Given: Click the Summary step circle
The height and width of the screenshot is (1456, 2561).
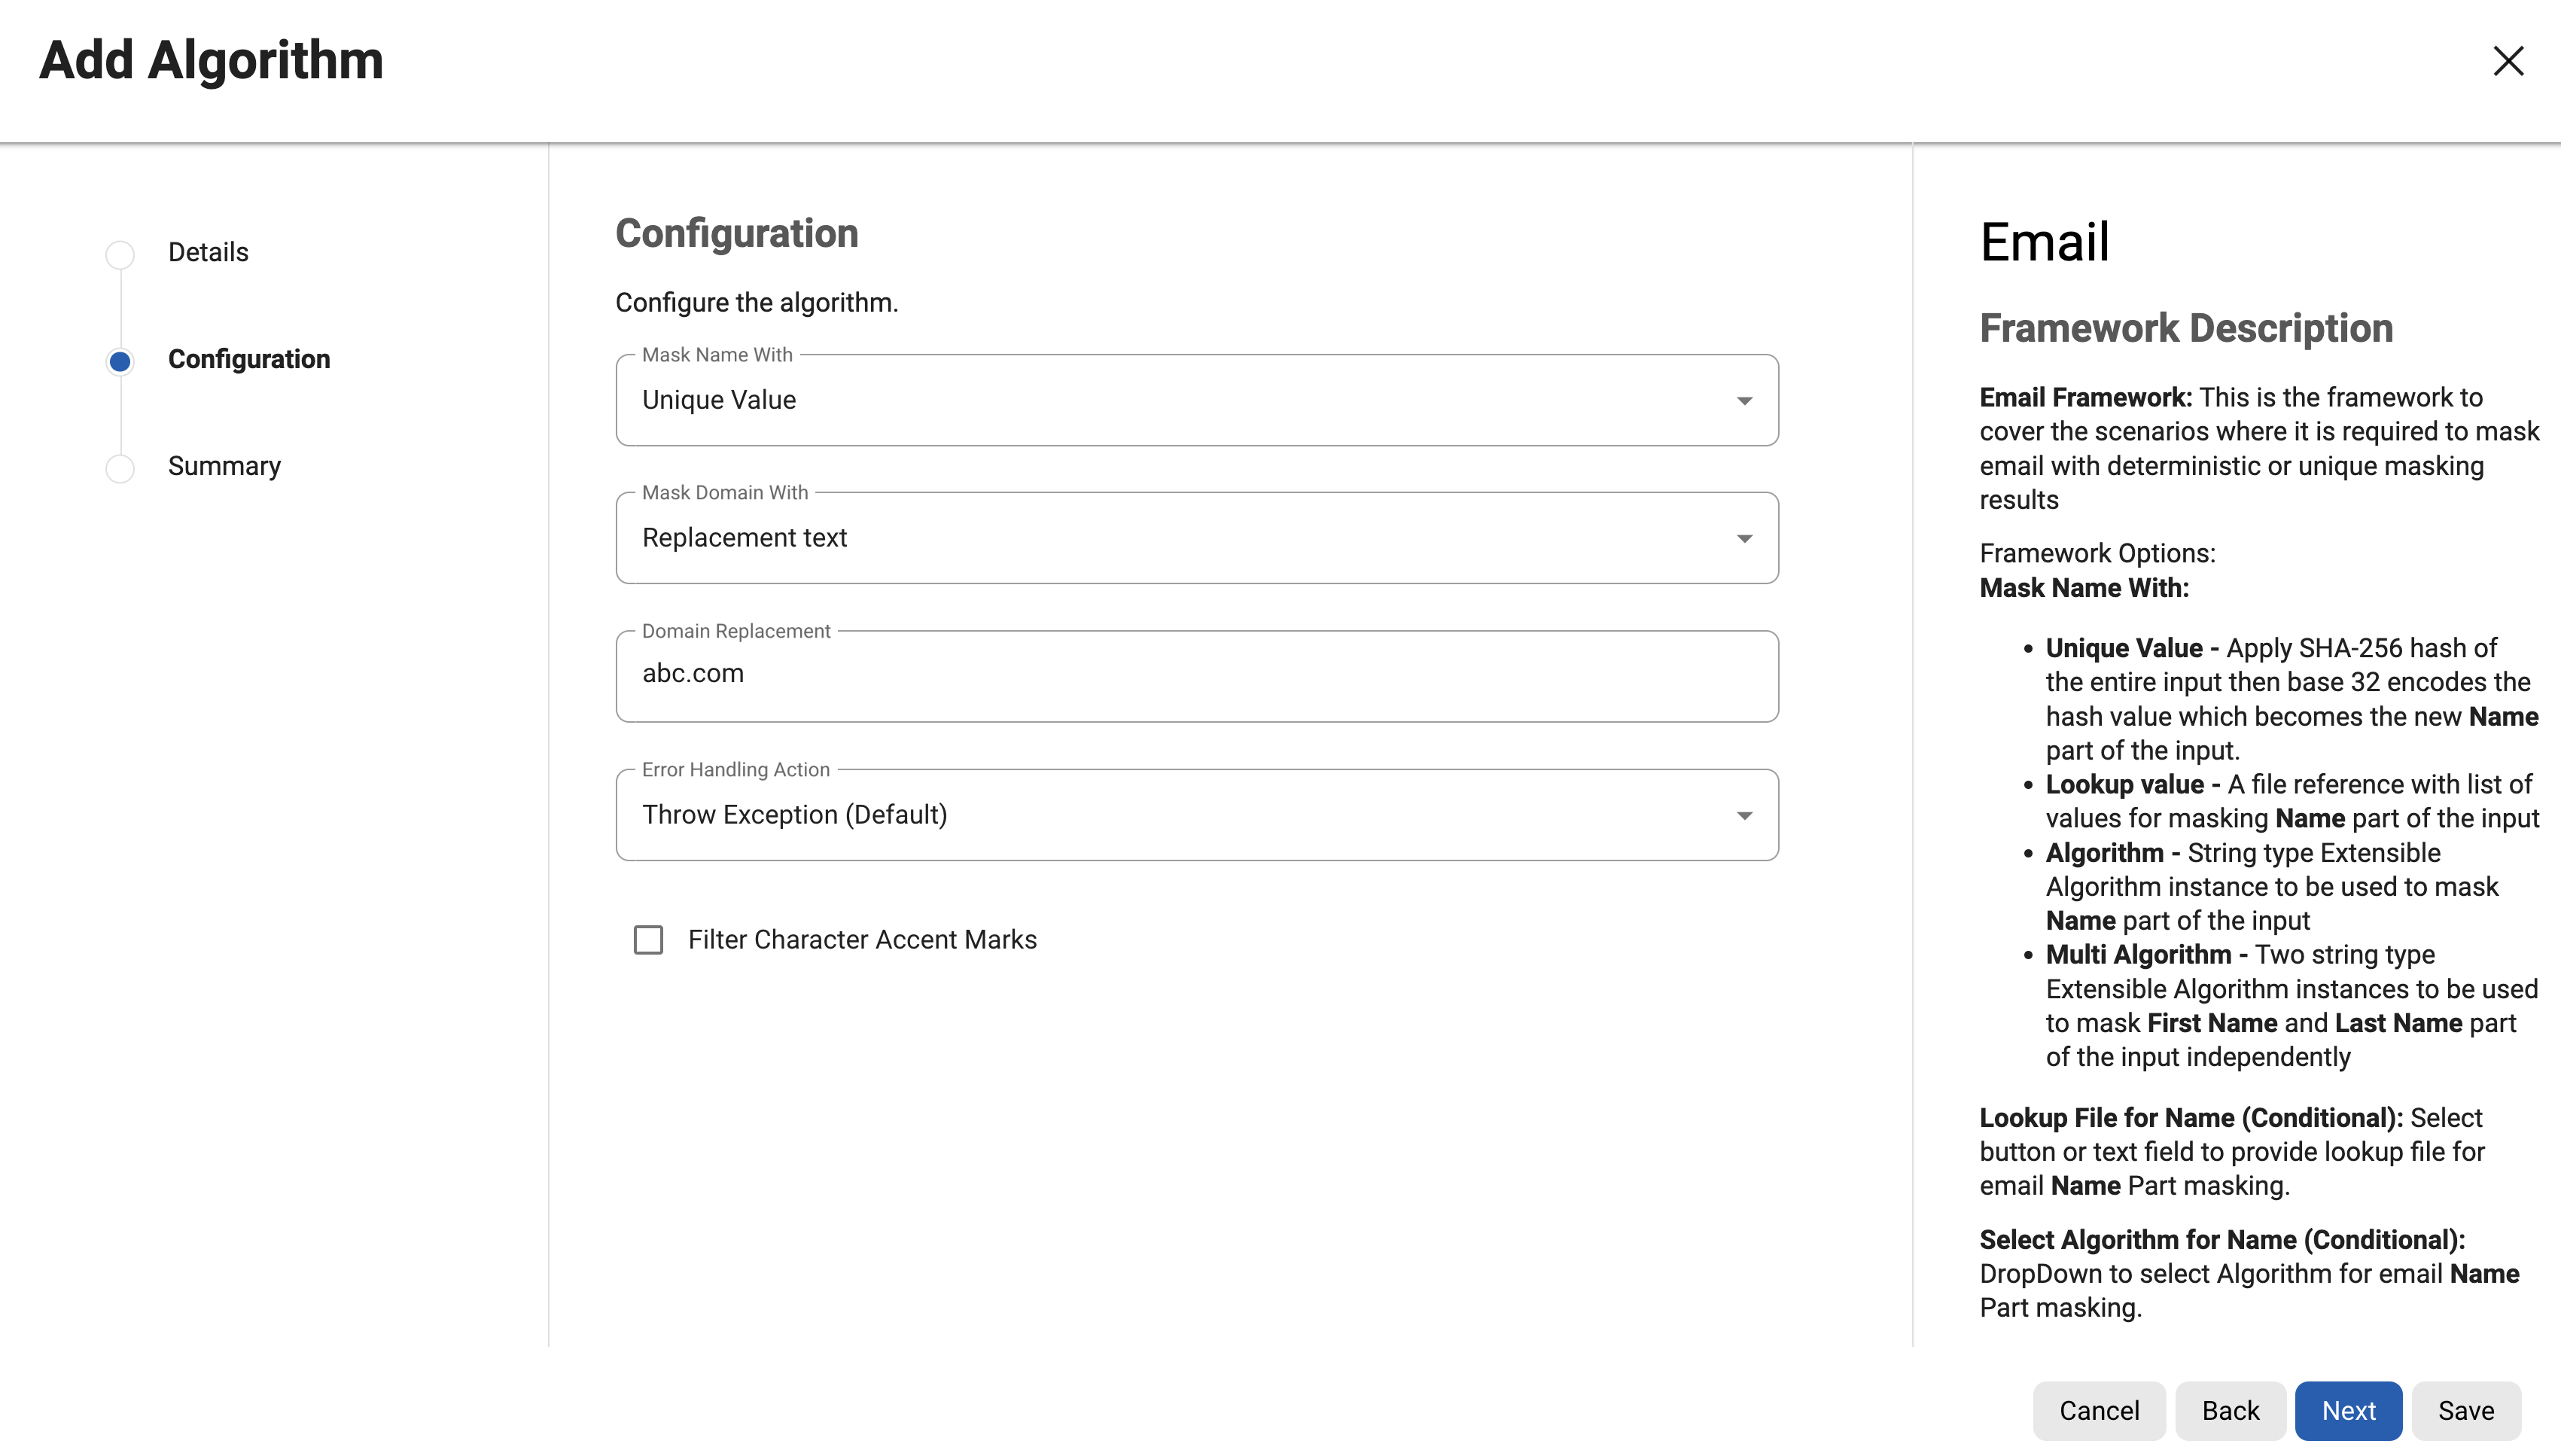Looking at the screenshot, I should [120, 468].
